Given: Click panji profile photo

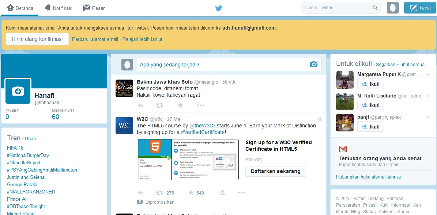Looking at the screenshot, I should click(345, 123).
